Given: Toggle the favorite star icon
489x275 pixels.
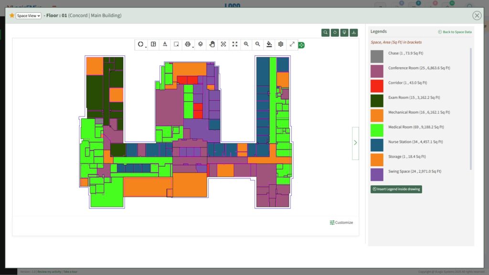Looking at the screenshot, I should pos(12,15).
